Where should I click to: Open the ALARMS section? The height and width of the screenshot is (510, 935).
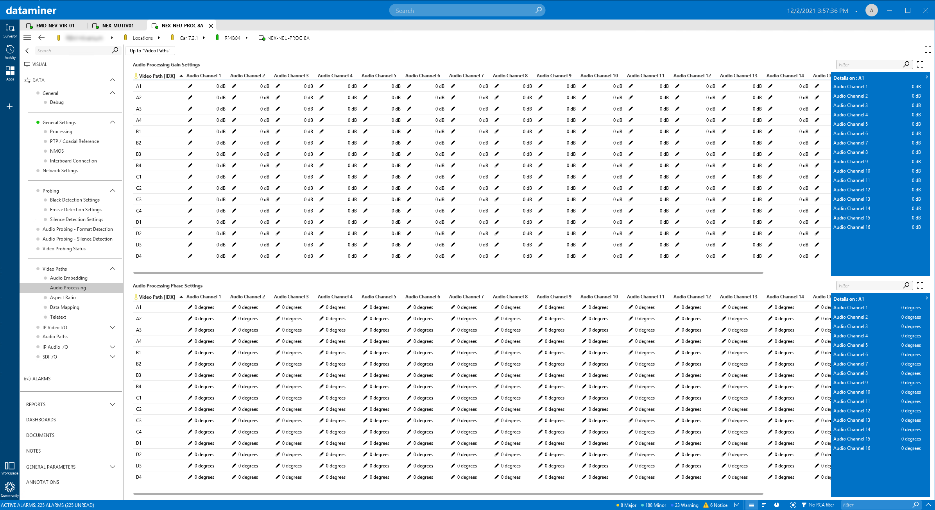coord(41,378)
